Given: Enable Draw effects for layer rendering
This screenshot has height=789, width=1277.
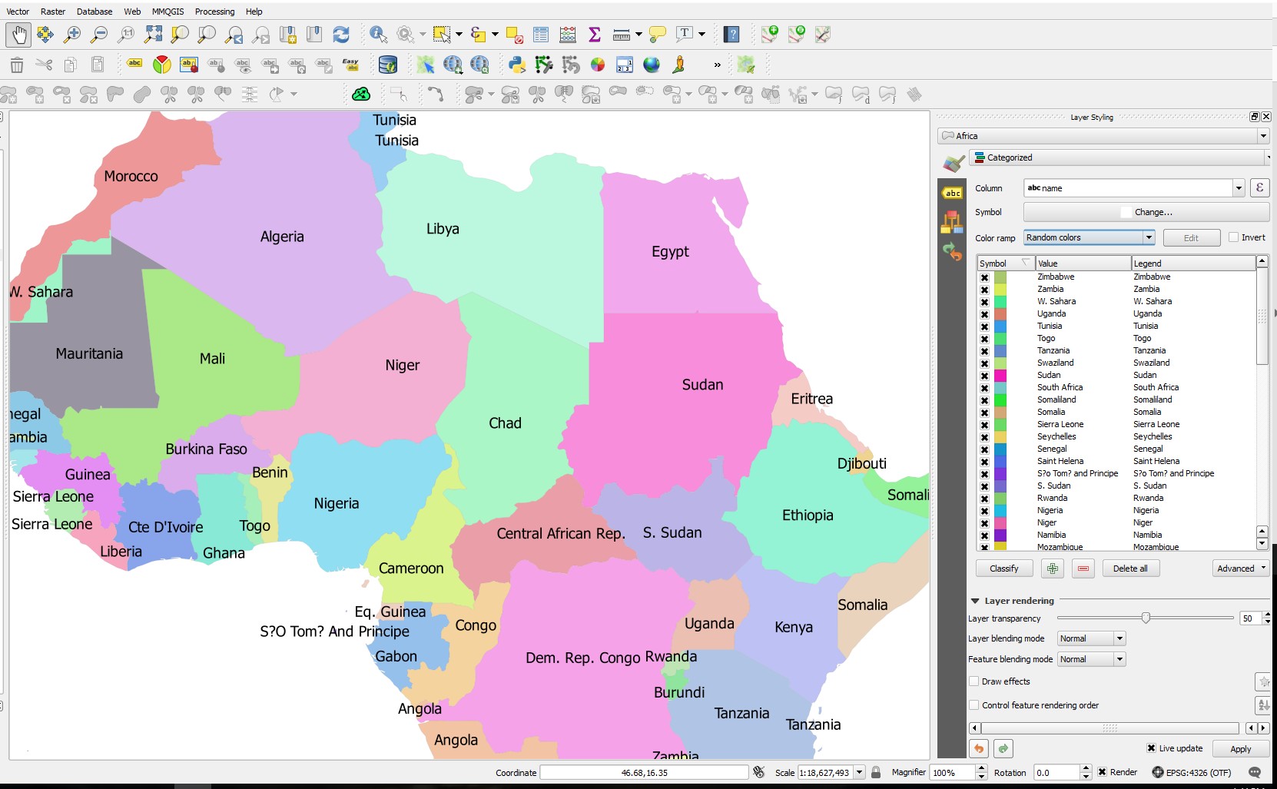Looking at the screenshot, I should click(x=974, y=681).
